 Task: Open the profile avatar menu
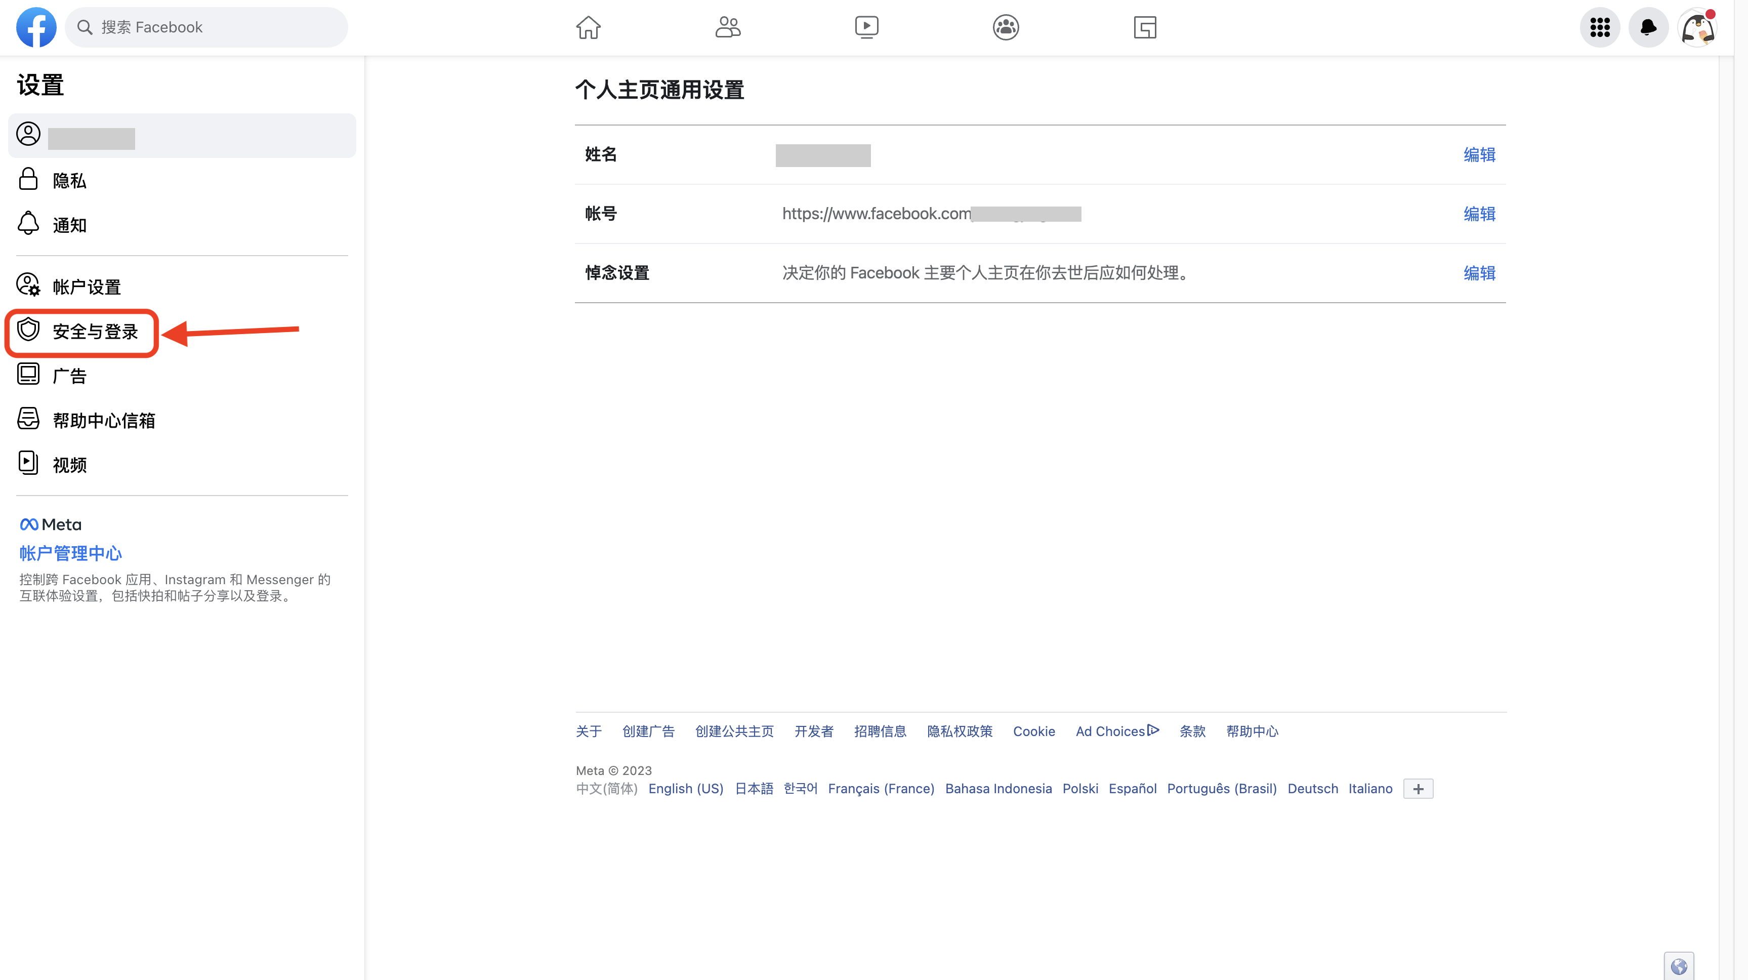click(x=1697, y=27)
